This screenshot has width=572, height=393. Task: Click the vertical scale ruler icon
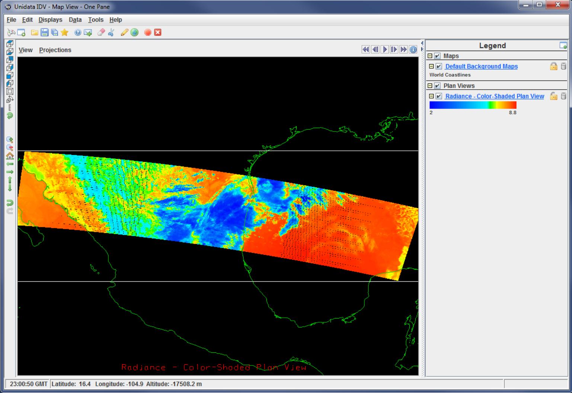point(10,107)
